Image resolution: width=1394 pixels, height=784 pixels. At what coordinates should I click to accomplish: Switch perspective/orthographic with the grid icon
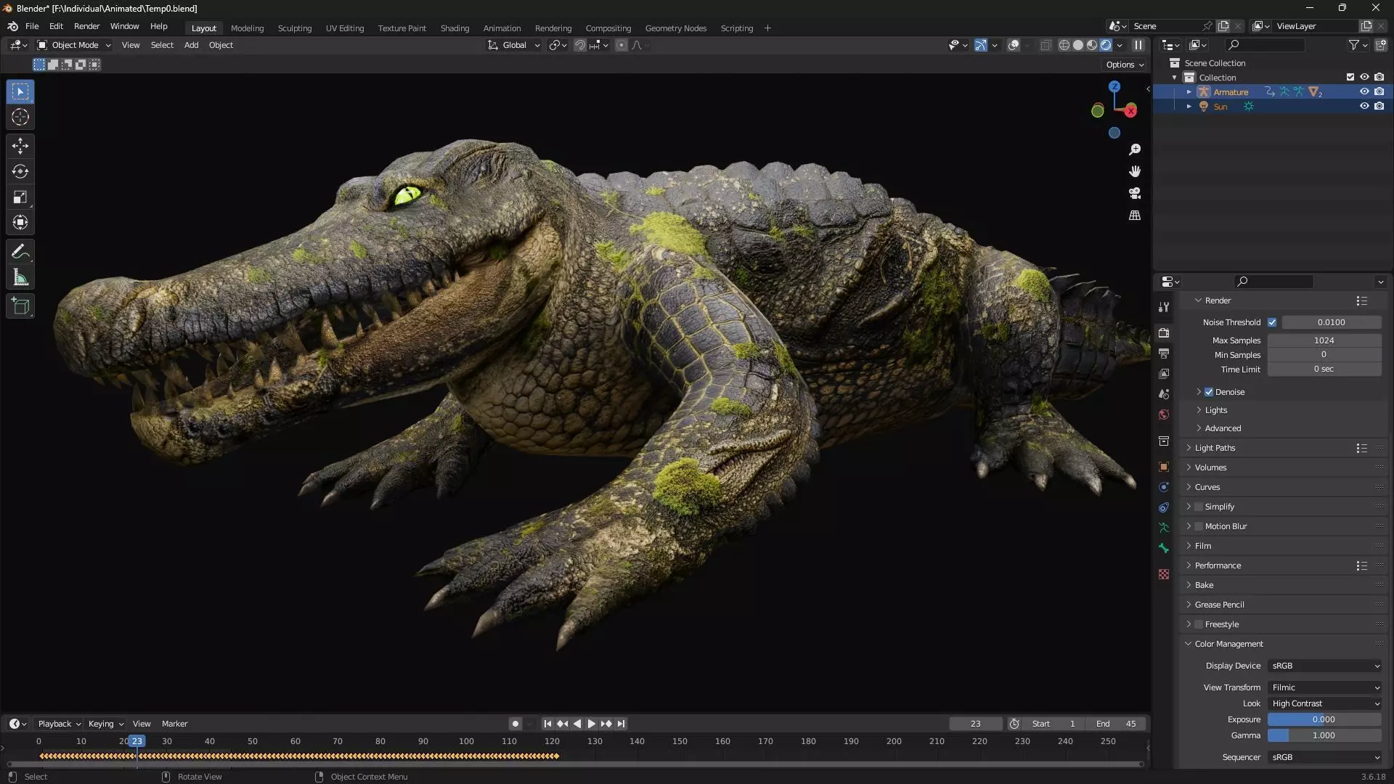click(1135, 216)
